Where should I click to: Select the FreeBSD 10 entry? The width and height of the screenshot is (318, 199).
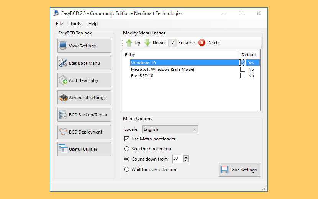[142, 76]
